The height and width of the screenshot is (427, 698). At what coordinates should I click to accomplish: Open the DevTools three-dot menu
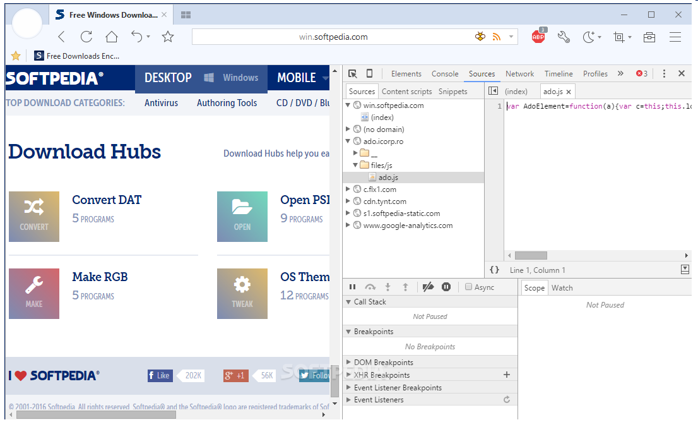(664, 73)
